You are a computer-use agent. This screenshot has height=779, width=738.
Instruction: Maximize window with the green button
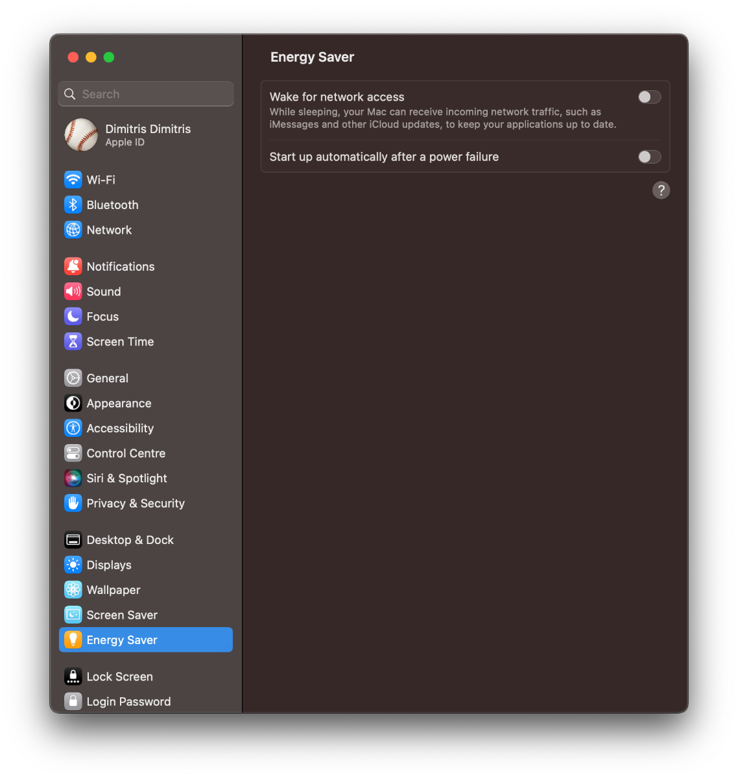[x=109, y=57]
